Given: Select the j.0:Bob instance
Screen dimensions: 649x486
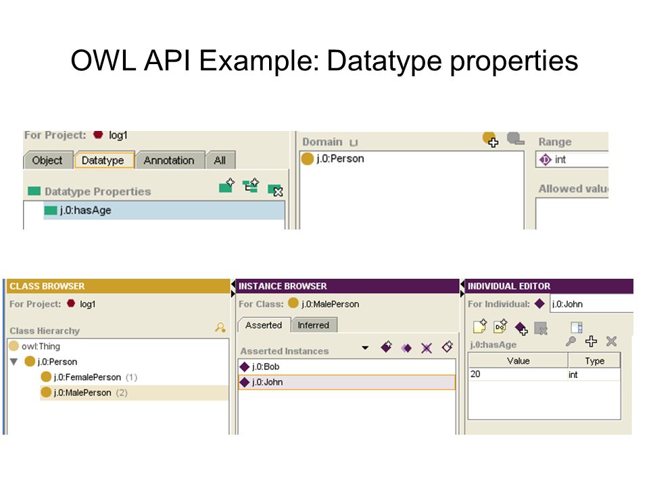Looking at the screenshot, I should tap(347, 367).
